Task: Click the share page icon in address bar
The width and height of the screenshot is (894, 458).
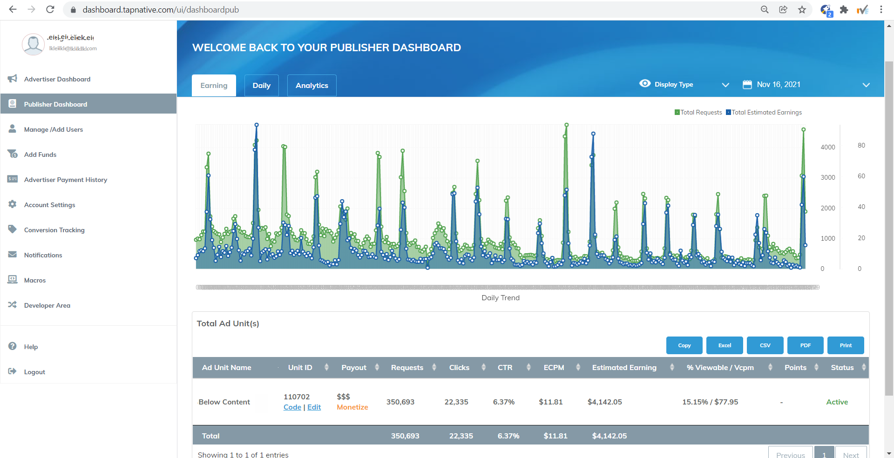Action: click(783, 9)
